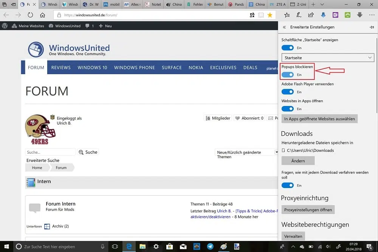The image size is (378, 252).
Task: Open the Erweiterte Suche link
Action: (43, 160)
